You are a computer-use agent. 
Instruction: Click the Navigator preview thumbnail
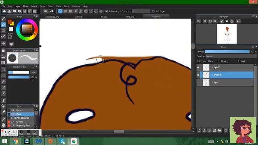(x=227, y=34)
